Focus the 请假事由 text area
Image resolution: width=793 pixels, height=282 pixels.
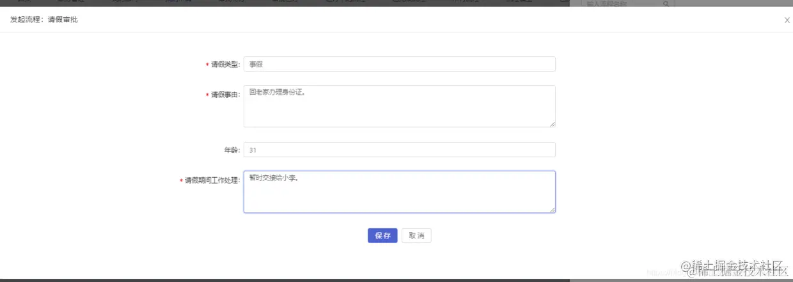pos(399,106)
